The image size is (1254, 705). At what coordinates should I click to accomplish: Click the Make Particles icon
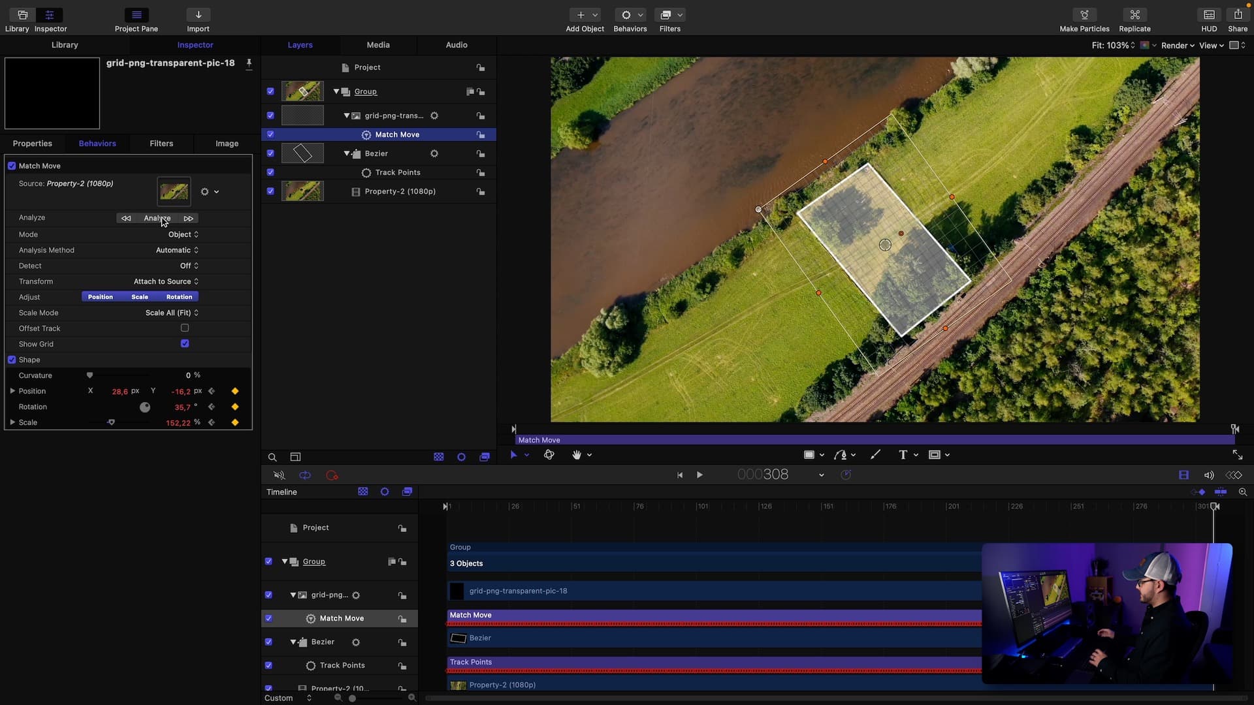[x=1084, y=15]
